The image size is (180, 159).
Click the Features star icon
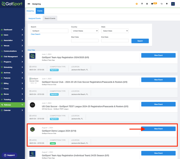pos(2,78)
